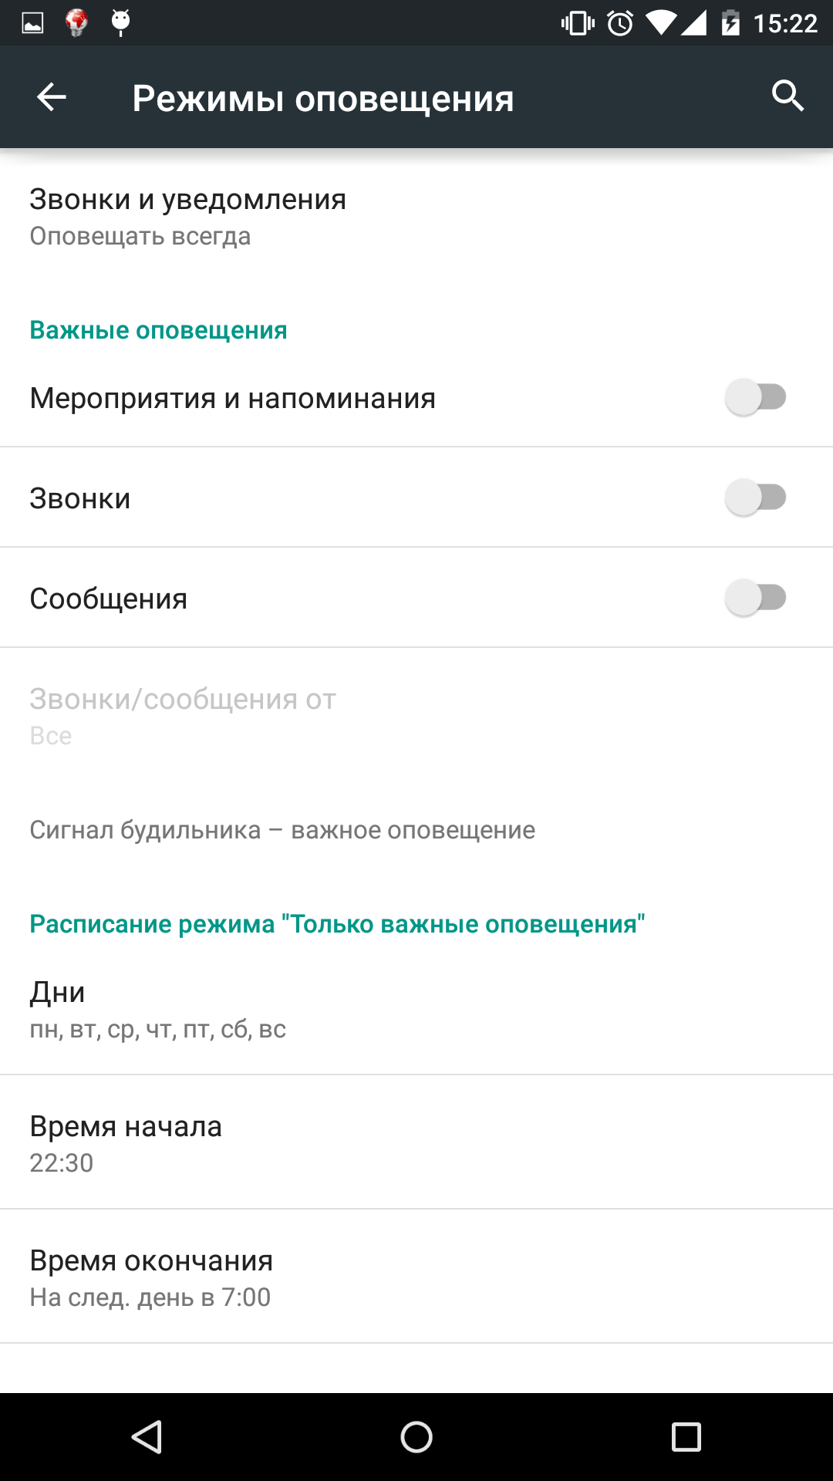833x1481 pixels.
Task: Tap the alarm clock status bar icon
Action: [618, 22]
